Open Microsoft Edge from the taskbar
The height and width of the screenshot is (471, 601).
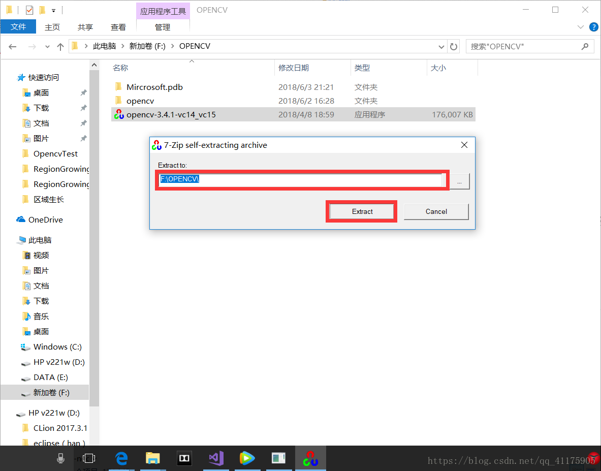[121, 458]
